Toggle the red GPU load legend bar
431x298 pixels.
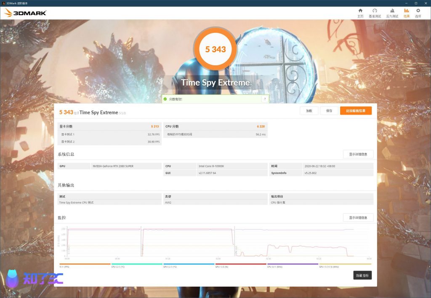pyautogui.click(x=241, y=264)
